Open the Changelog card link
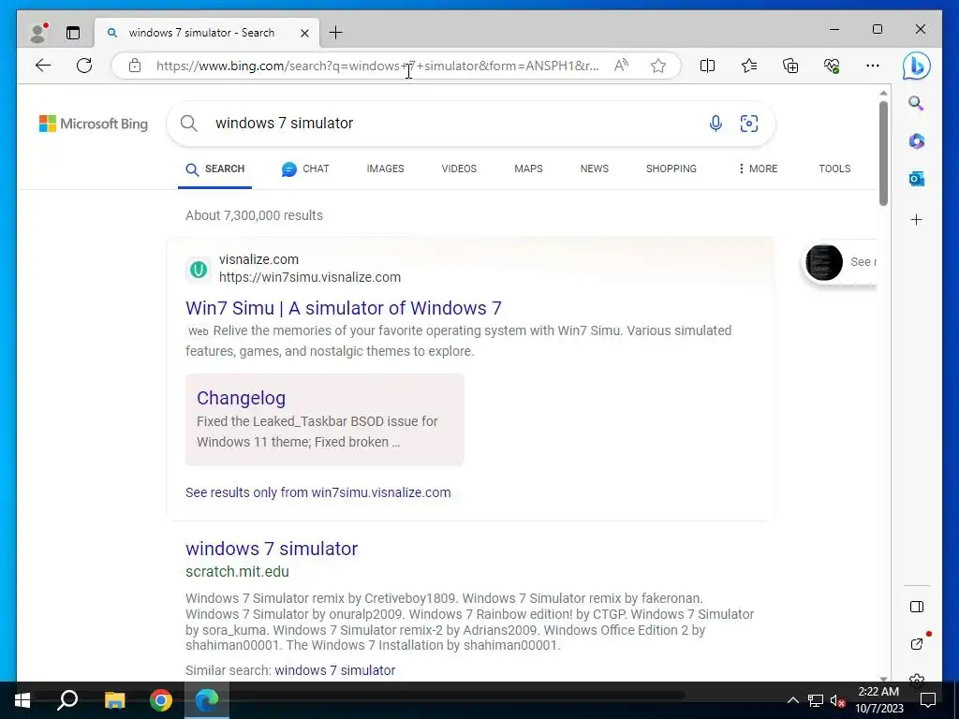Screen dimensions: 959x719 (241, 398)
